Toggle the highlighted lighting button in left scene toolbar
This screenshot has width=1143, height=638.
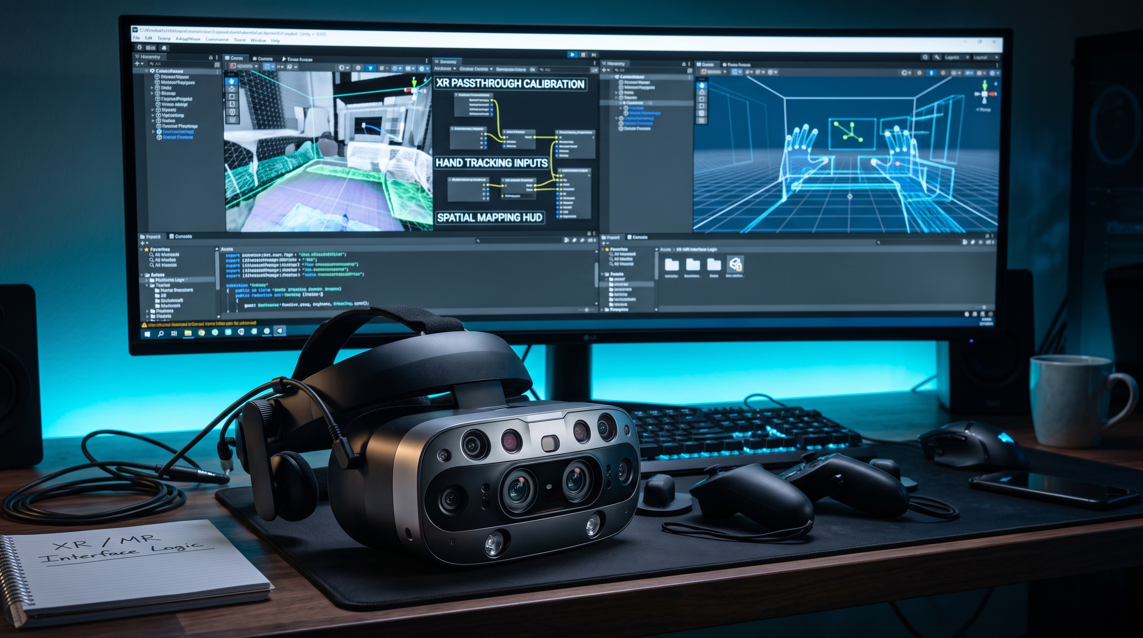370,68
